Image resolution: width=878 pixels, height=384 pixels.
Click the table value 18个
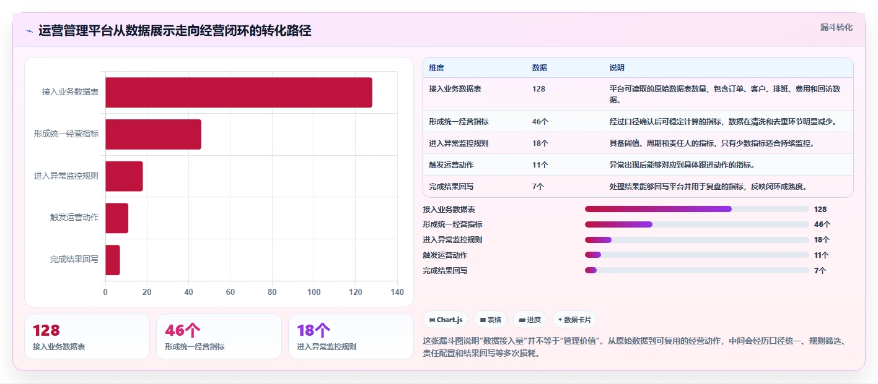540,143
